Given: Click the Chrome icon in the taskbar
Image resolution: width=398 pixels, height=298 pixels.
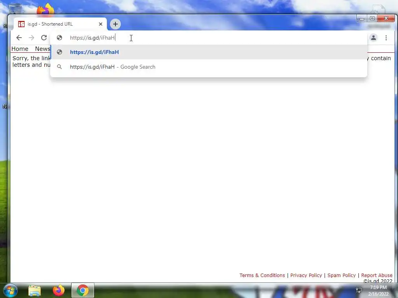Looking at the screenshot, I should (x=82, y=290).
